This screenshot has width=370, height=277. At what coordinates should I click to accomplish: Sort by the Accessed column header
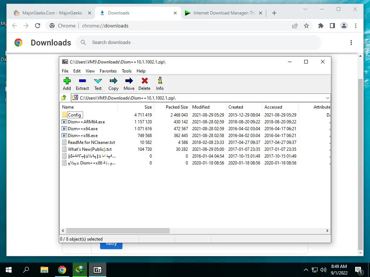pyautogui.click(x=280, y=107)
